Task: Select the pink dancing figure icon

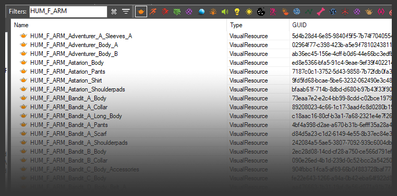Action: [x=273, y=11]
